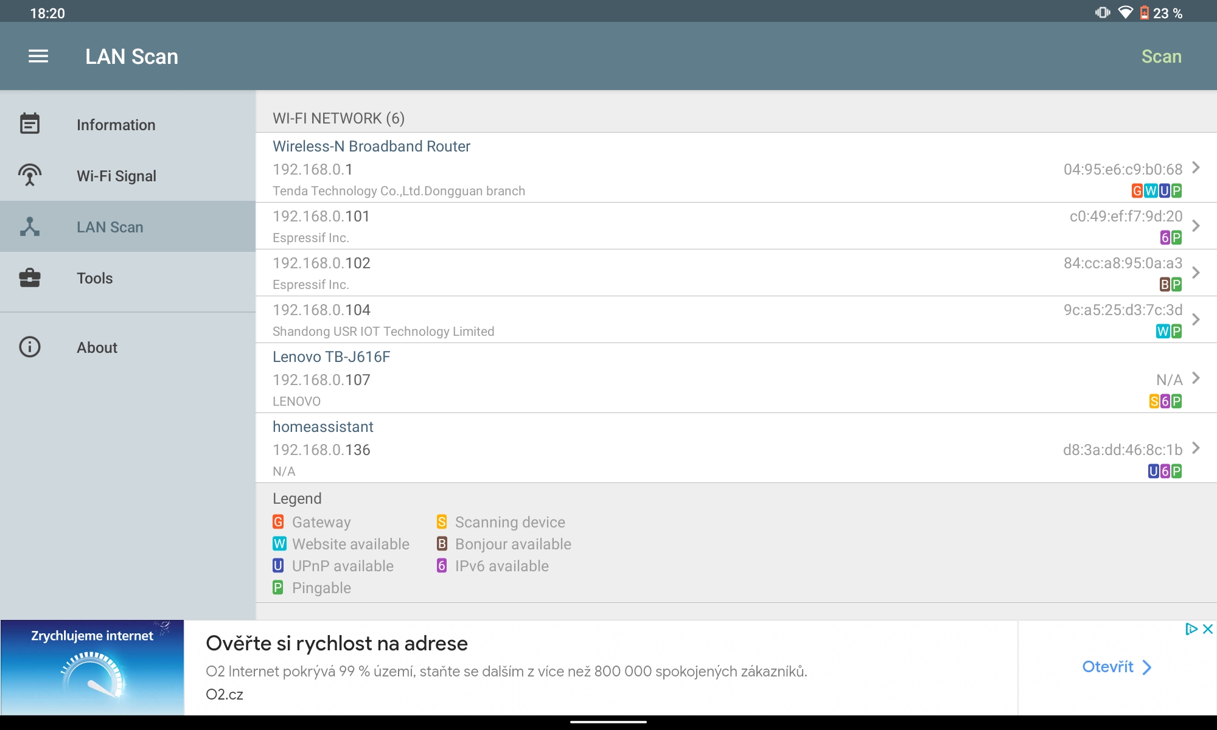1217x730 pixels.
Task: Click the About info circle icon
Action: point(30,347)
